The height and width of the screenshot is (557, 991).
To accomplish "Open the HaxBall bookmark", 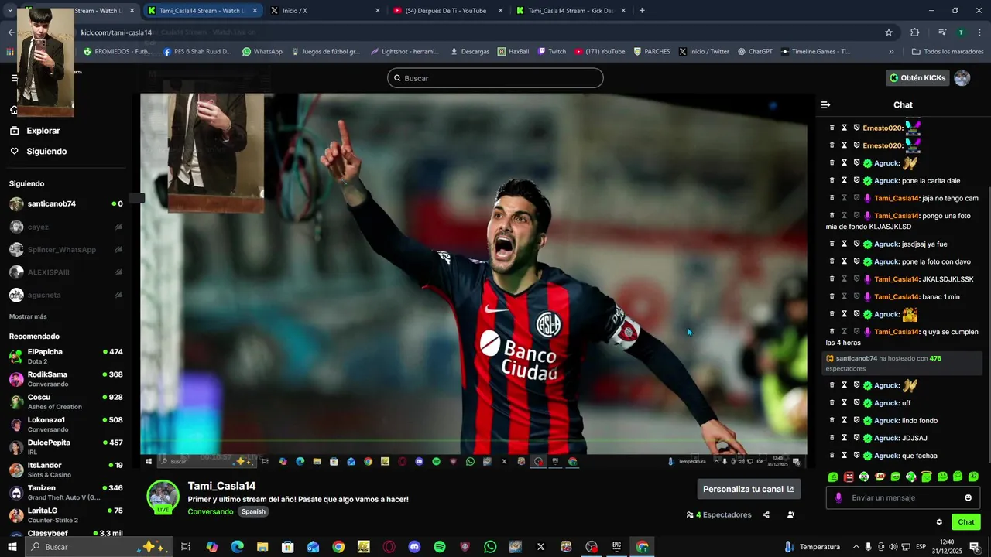I will (513, 52).
